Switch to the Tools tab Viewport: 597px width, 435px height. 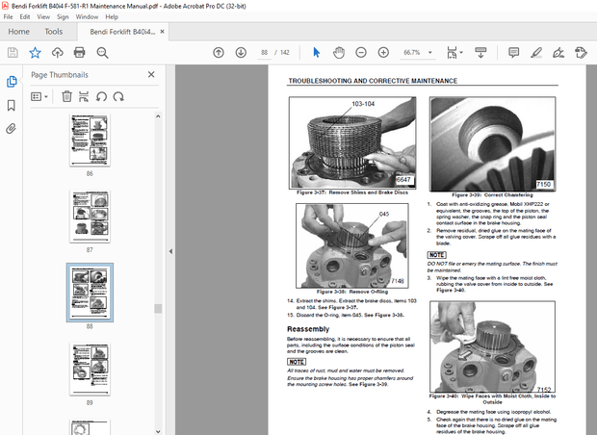click(x=53, y=32)
